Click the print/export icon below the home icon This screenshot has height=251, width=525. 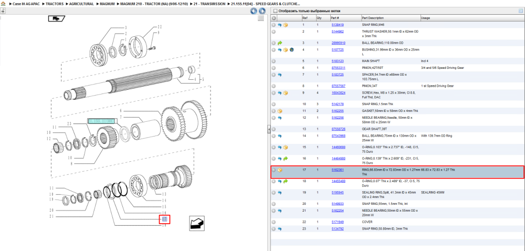(x=3, y=11)
